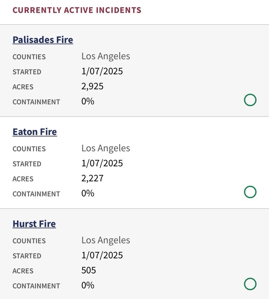Open the Hurst Fire incident link
The width and height of the screenshot is (269, 299).
tap(34, 224)
